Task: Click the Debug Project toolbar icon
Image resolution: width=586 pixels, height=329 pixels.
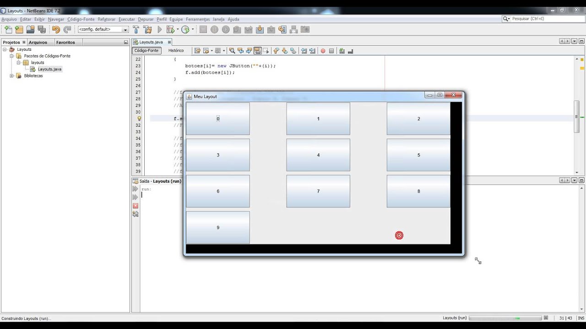Action: pyautogui.click(x=170, y=29)
